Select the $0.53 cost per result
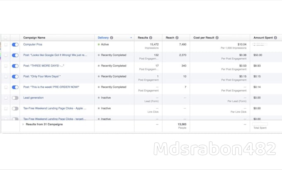 coord(243,66)
